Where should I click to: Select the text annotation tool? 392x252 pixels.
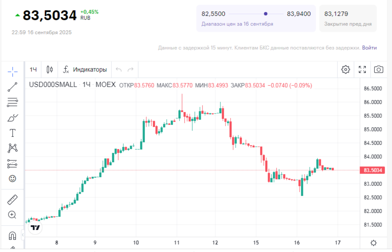12,133
